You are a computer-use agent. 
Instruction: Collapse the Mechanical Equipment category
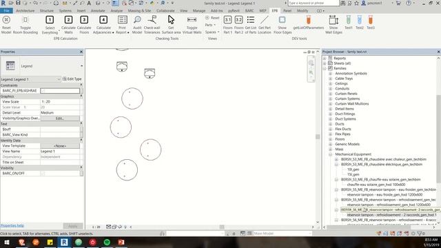tap(331, 154)
